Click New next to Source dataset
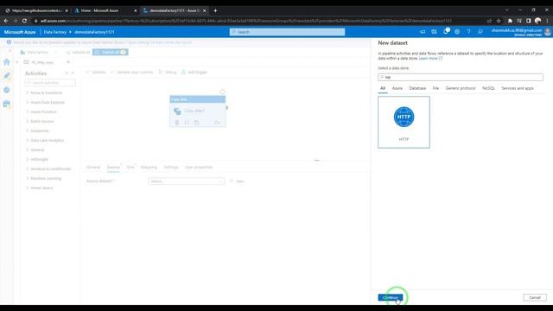The height and width of the screenshot is (311, 553). coord(237,181)
